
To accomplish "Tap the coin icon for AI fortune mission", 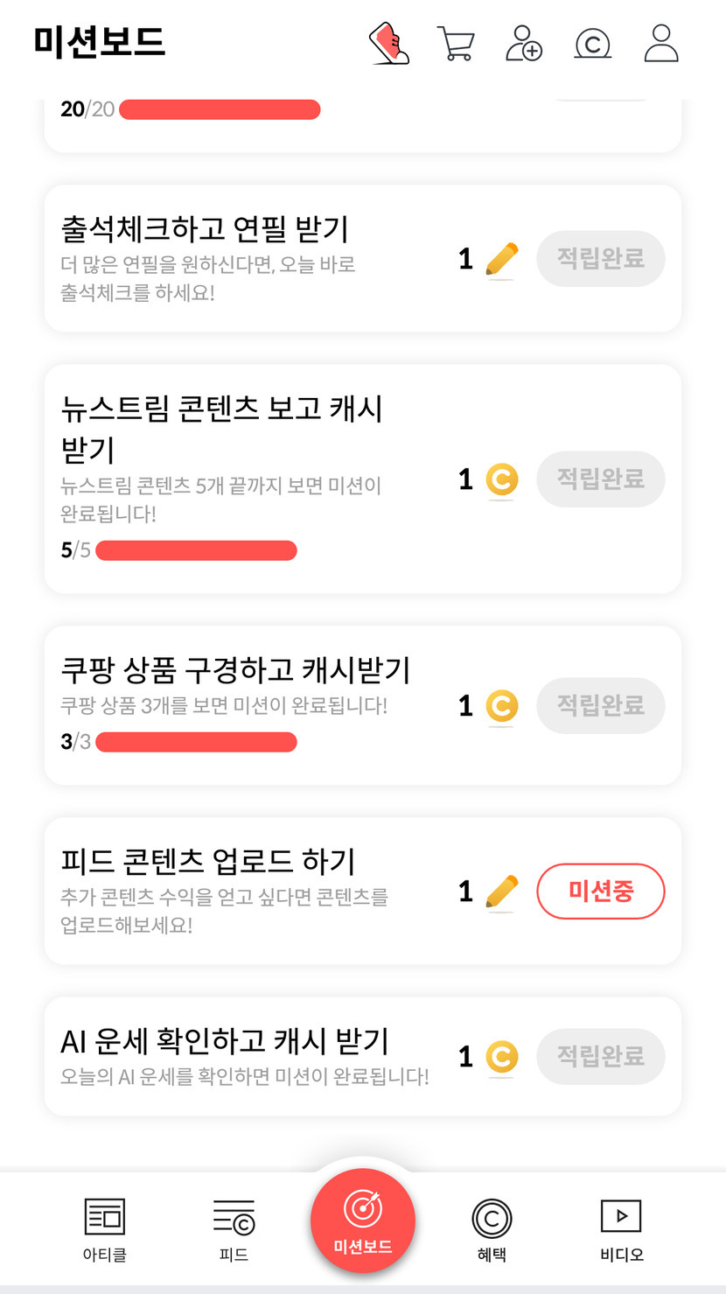I will pos(501,1056).
